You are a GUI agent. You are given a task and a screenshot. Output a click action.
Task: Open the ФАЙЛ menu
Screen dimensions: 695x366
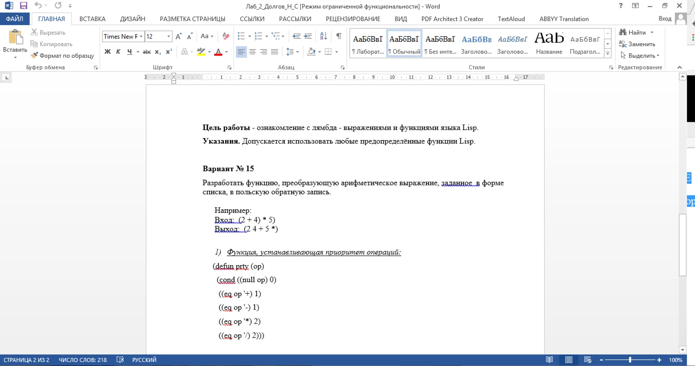coord(15,19)
